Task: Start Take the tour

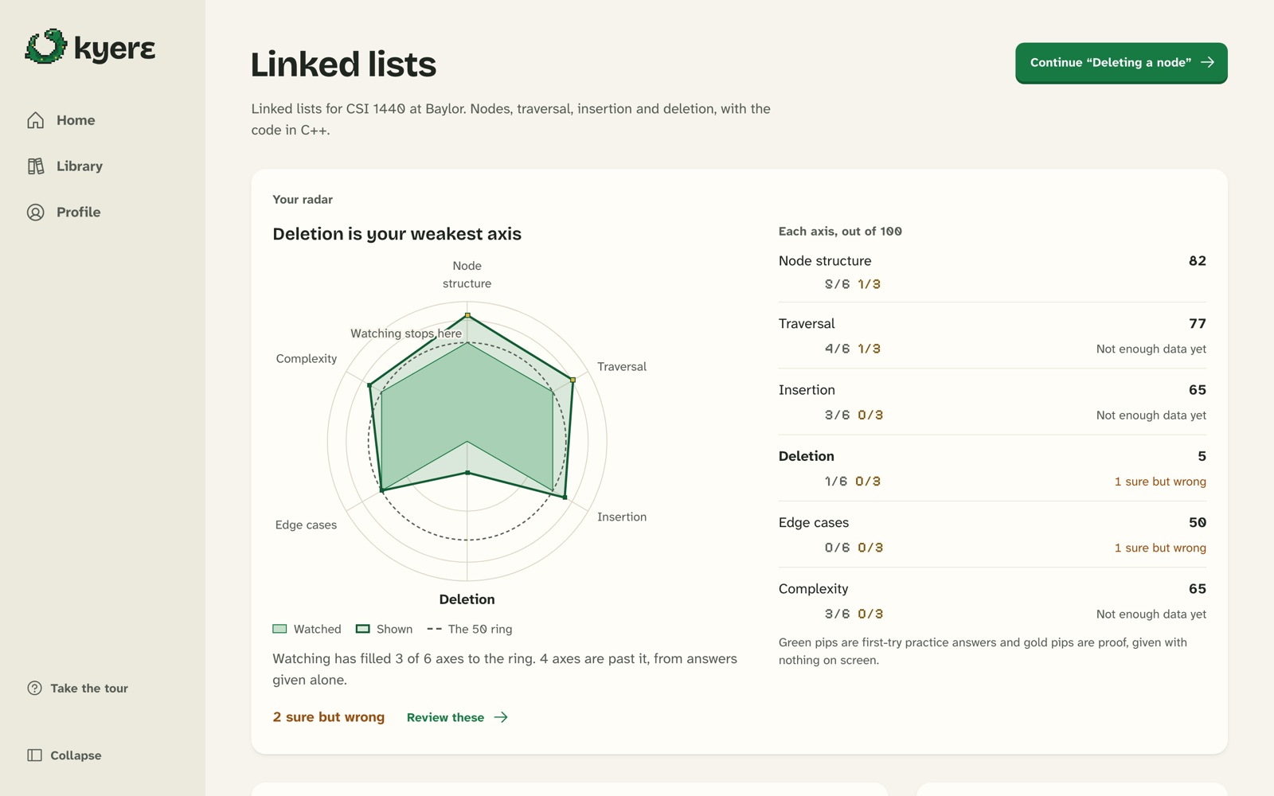Action: tap(103, 689)
